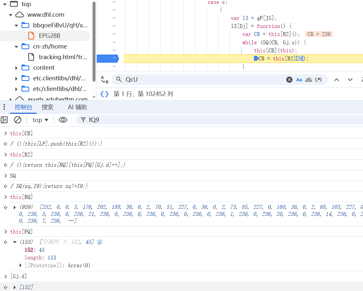Switch to the 搜索 tab

pos(48,107)
